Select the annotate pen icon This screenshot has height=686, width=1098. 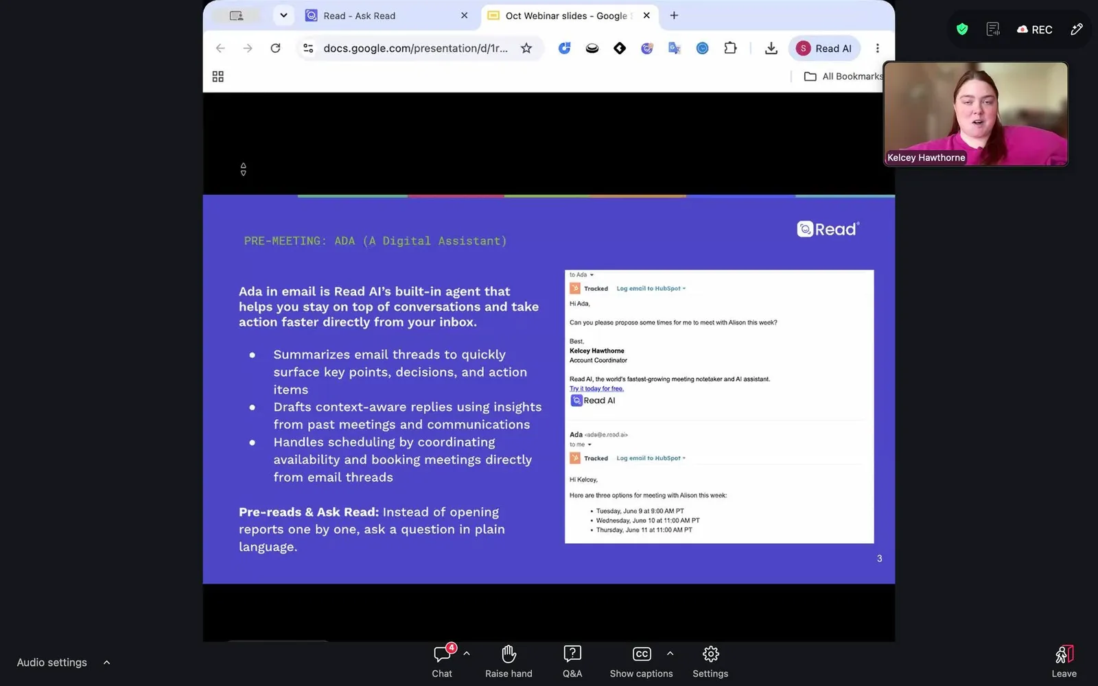point(1077,29)
